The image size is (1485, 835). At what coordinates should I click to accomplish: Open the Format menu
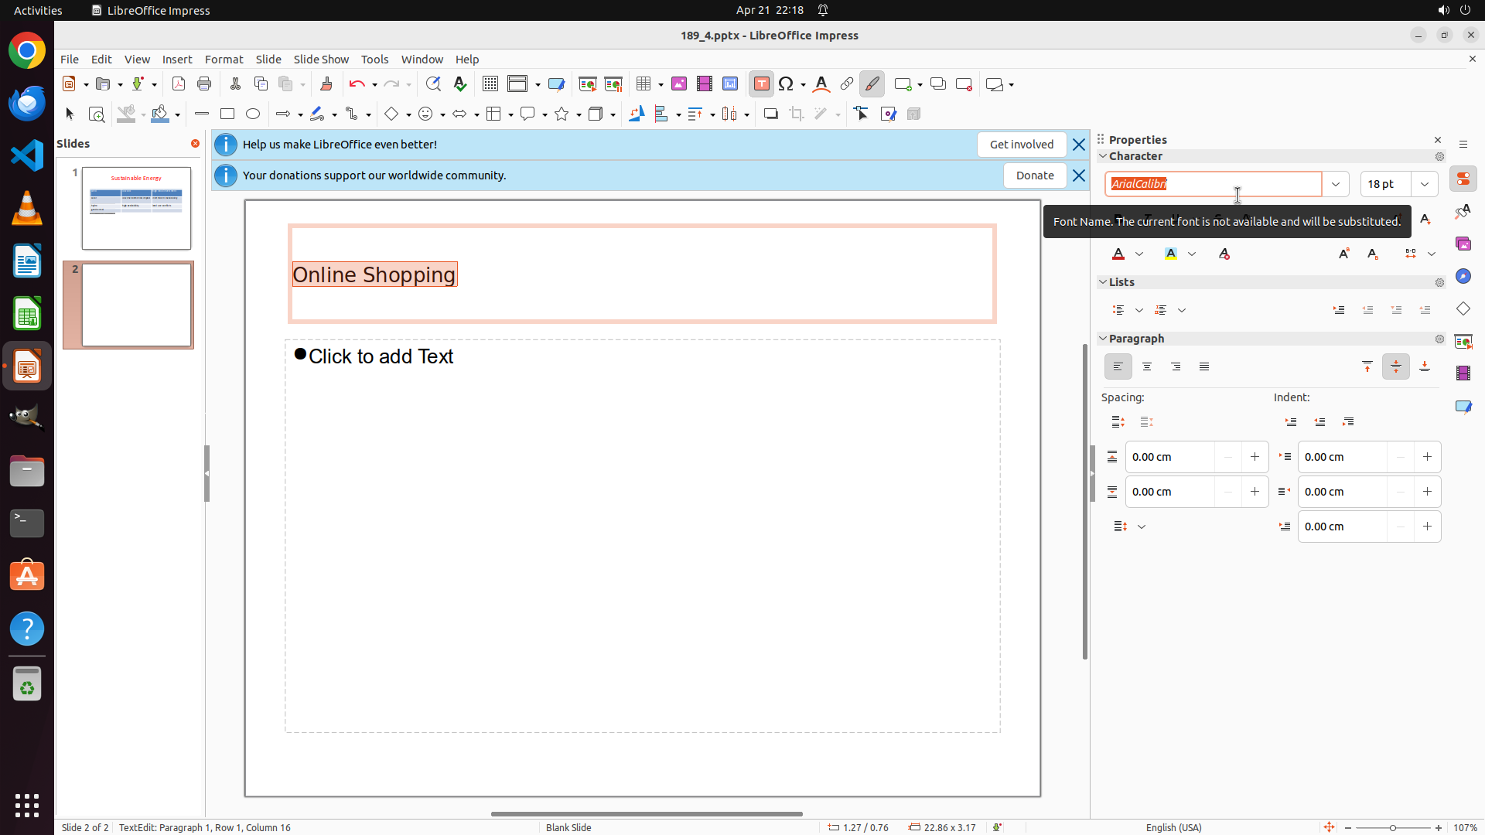coord(224,60)
